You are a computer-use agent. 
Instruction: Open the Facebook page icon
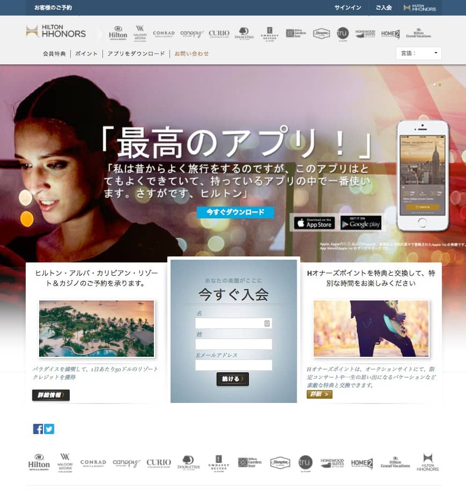point(38,429)
